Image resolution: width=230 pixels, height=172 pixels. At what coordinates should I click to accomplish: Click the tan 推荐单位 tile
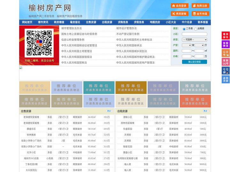coord(35,88)
